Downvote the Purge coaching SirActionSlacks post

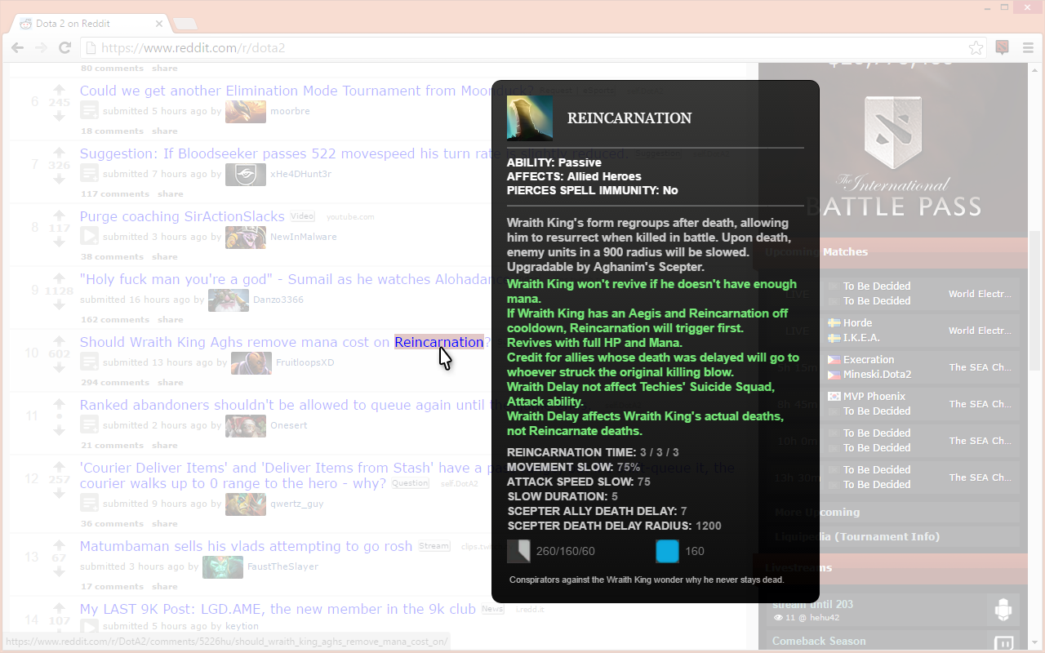[59, 242]
